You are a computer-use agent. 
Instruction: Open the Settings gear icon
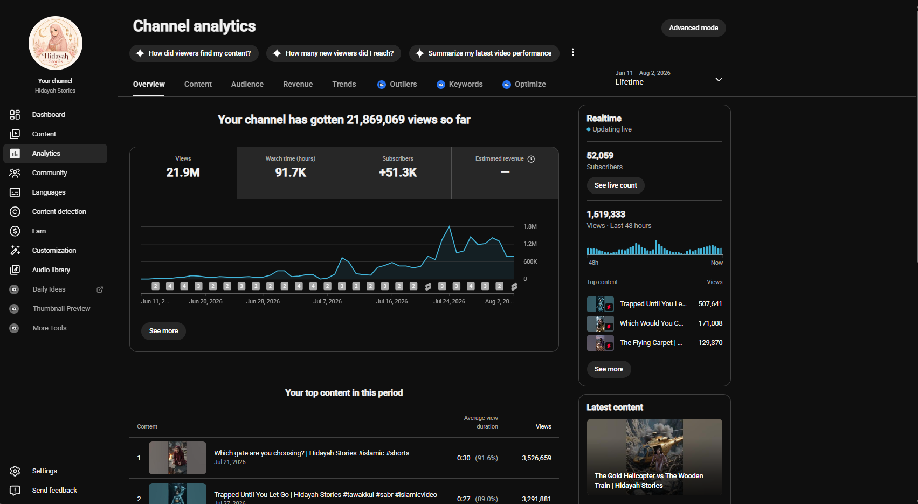point(15,471)
